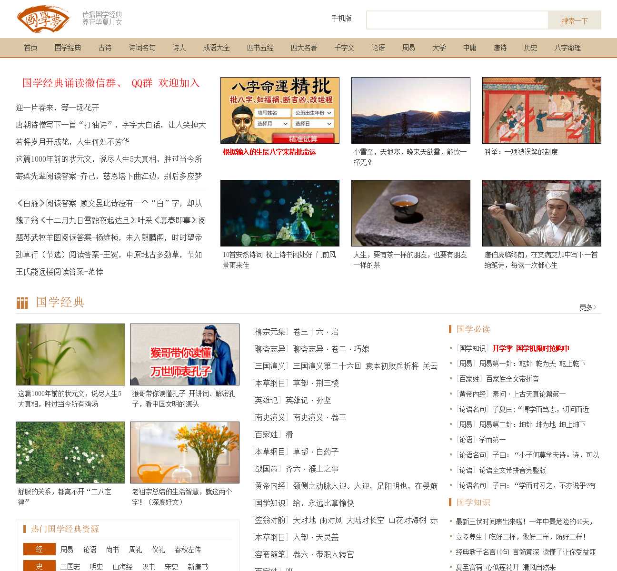Open 立冬养生 article in 国学知识

(x=521, y=537)
